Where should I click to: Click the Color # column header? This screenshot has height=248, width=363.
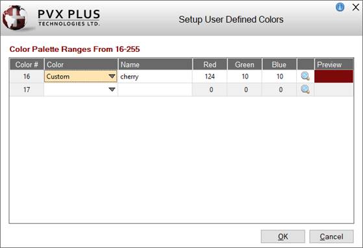pos(27,64)
